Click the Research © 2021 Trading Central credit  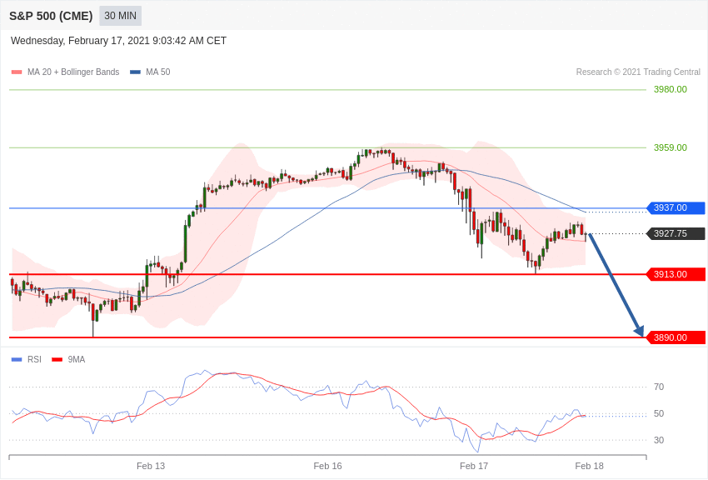(x=638, y=72)
